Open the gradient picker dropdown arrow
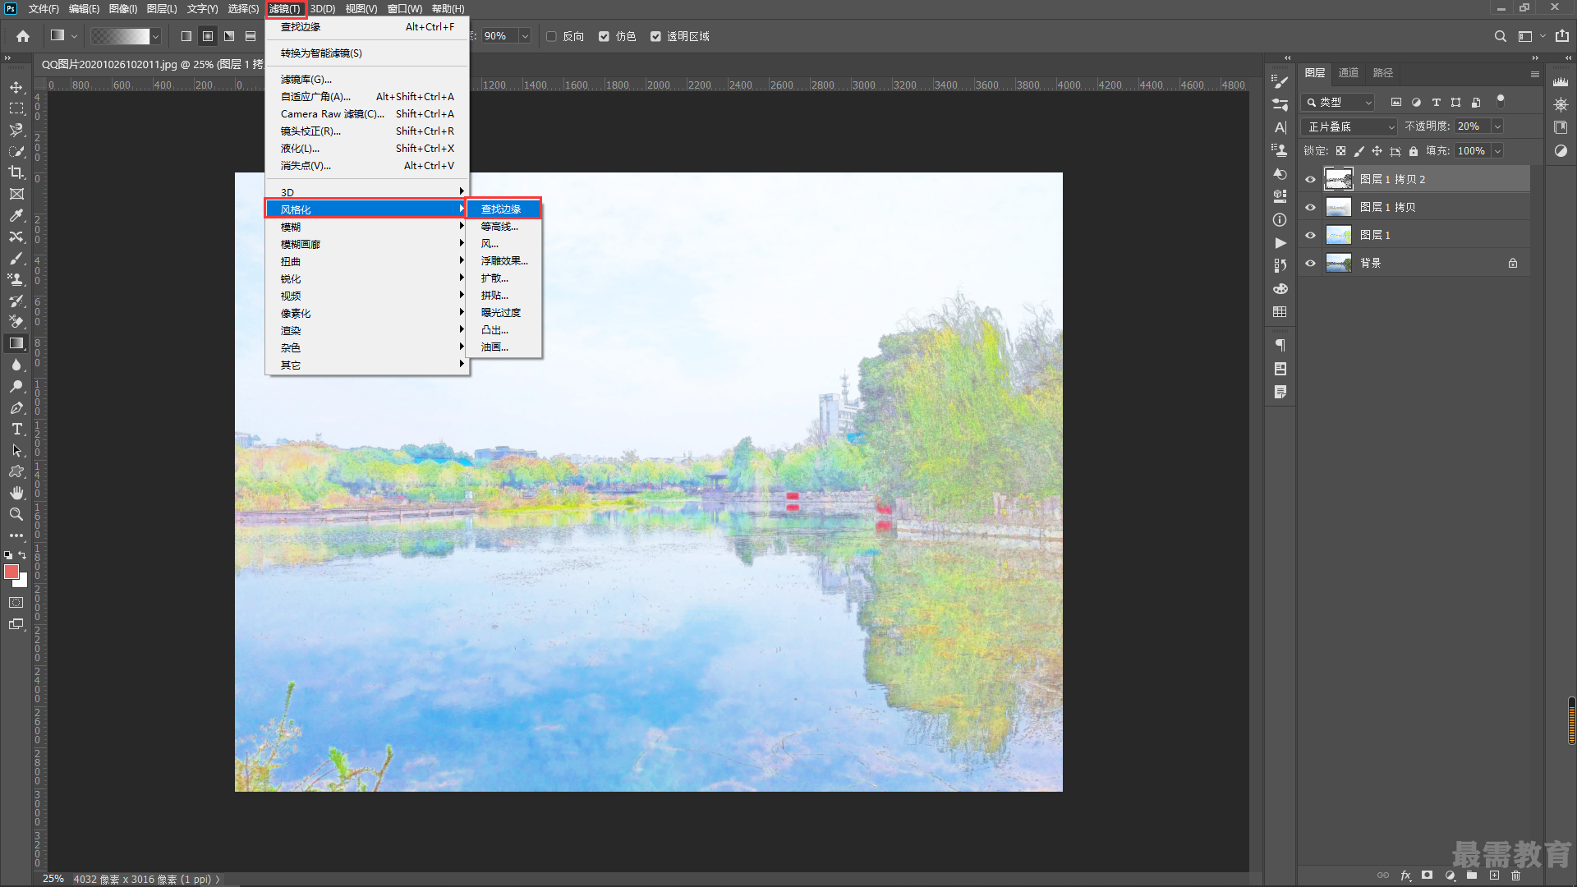The height and width of the screenshot is (887, 1577). click(155, 36)
